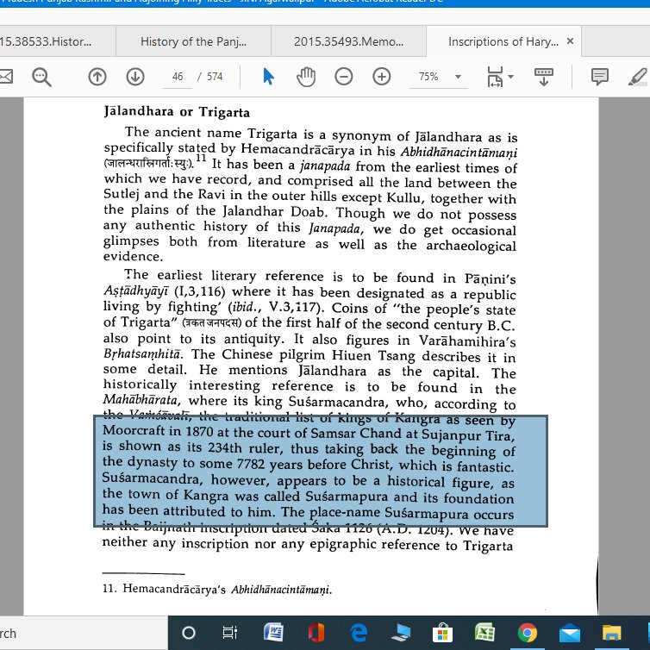Close the Inscriptions of Hary... tab
Screen dimensions: 650x650
(570, 41)
